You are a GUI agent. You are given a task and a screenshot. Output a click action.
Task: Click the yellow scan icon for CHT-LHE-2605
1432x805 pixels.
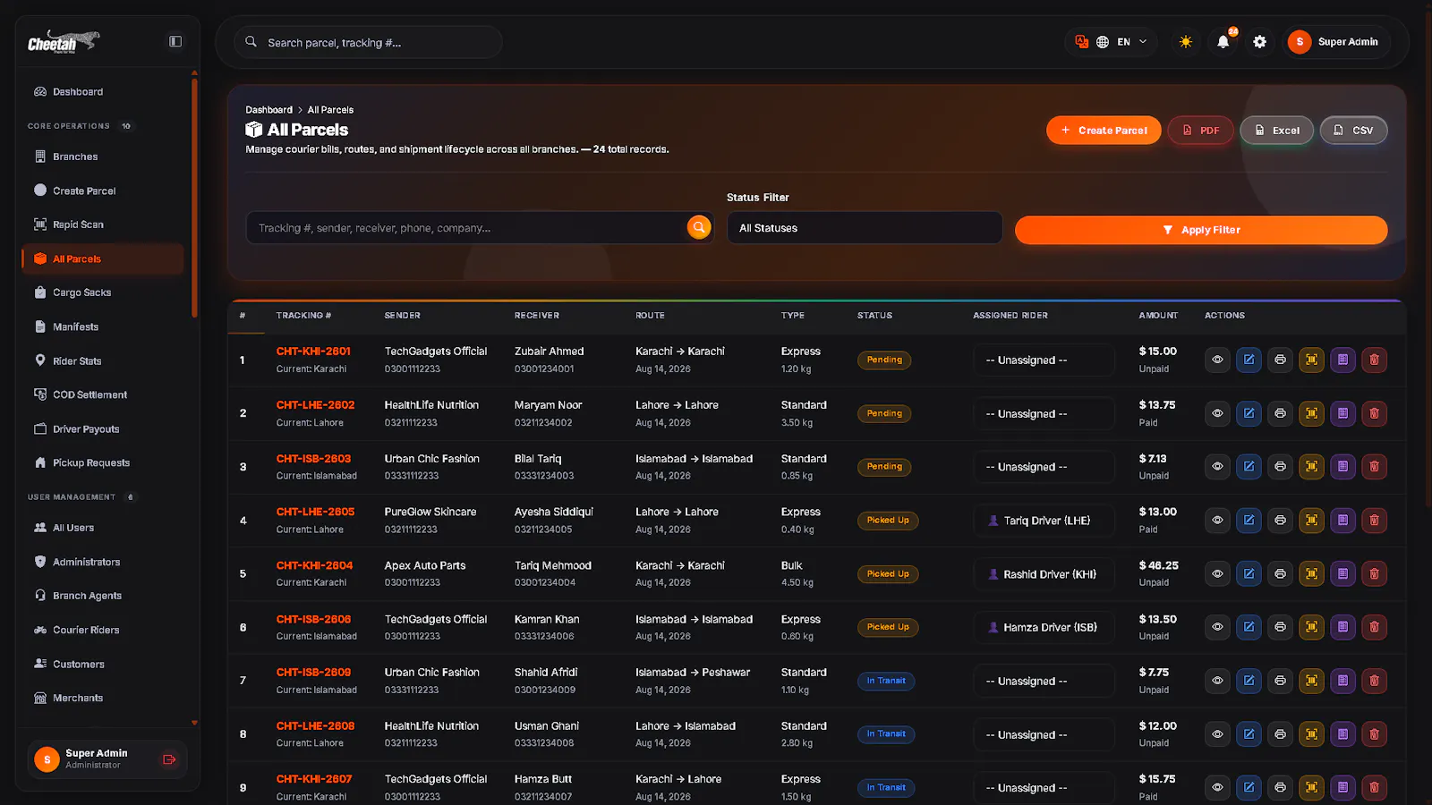pos(1311,520)
